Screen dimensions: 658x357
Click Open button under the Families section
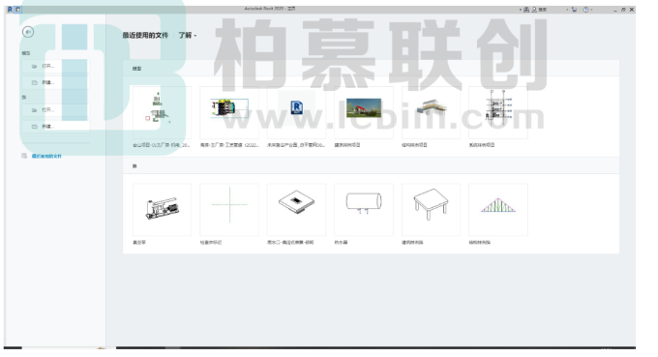pos(55,110)
